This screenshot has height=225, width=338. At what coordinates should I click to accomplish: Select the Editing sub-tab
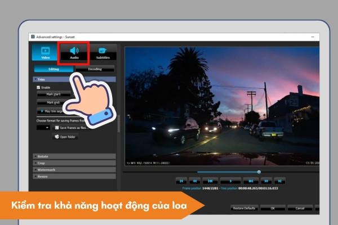[54, 69]
